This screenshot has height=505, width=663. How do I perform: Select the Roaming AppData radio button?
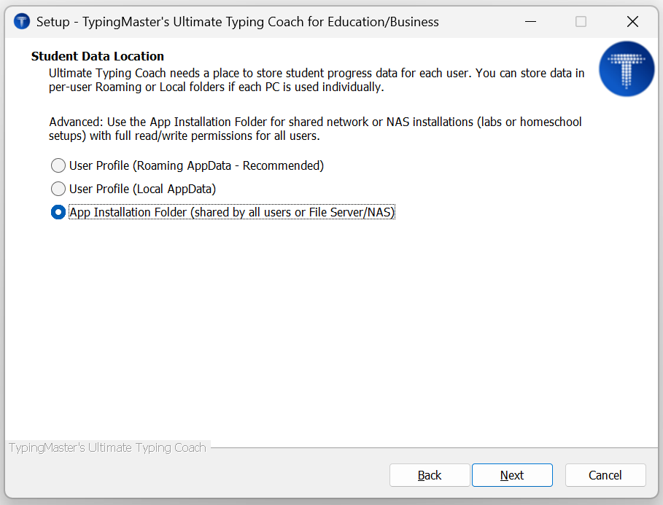click(58, 165)
